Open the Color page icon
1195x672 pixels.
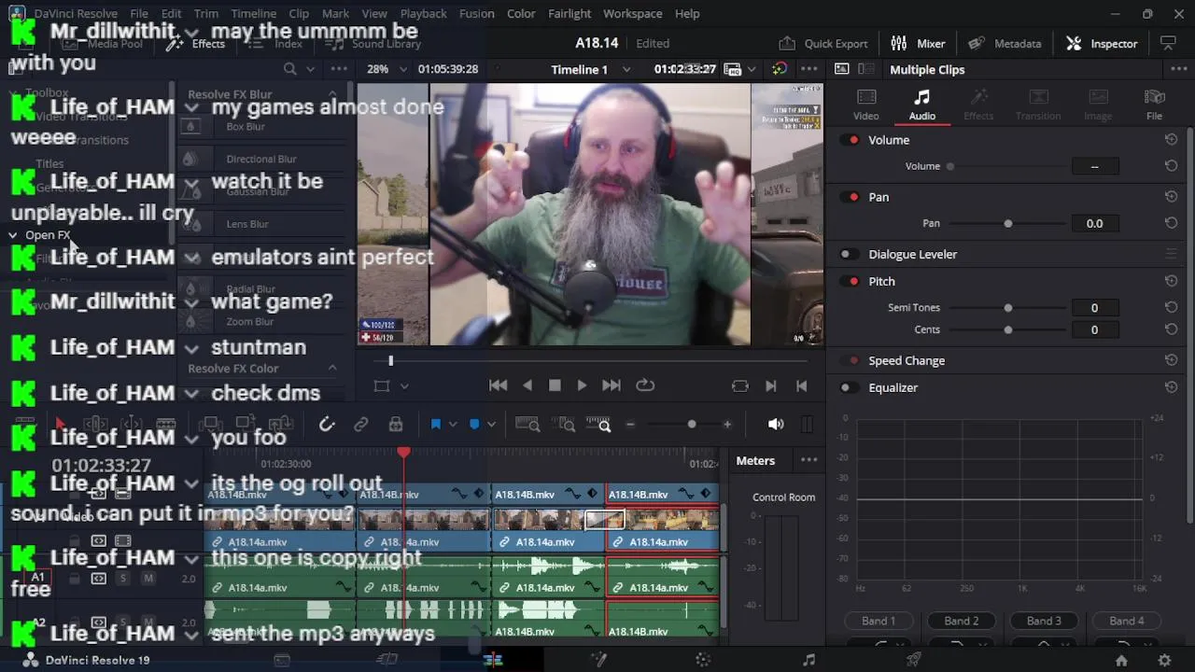click(x=704, y=660)
